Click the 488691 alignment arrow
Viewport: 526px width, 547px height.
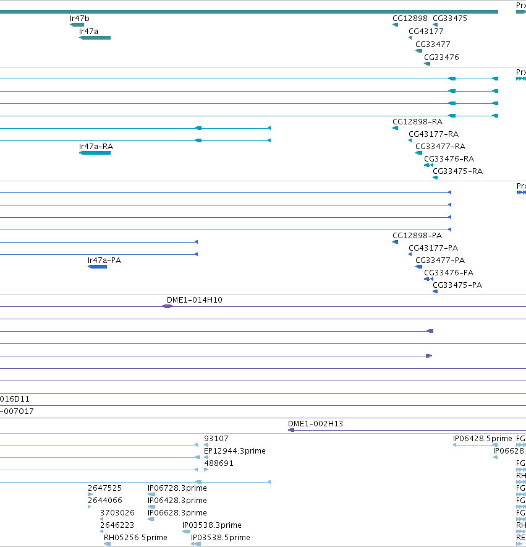coord(206,470)
